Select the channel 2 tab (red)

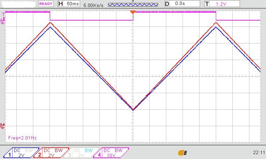click(52, 153)
